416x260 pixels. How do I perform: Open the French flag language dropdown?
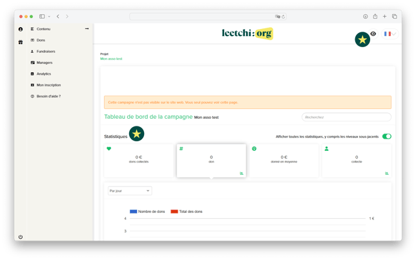click(x=390, y=34)
